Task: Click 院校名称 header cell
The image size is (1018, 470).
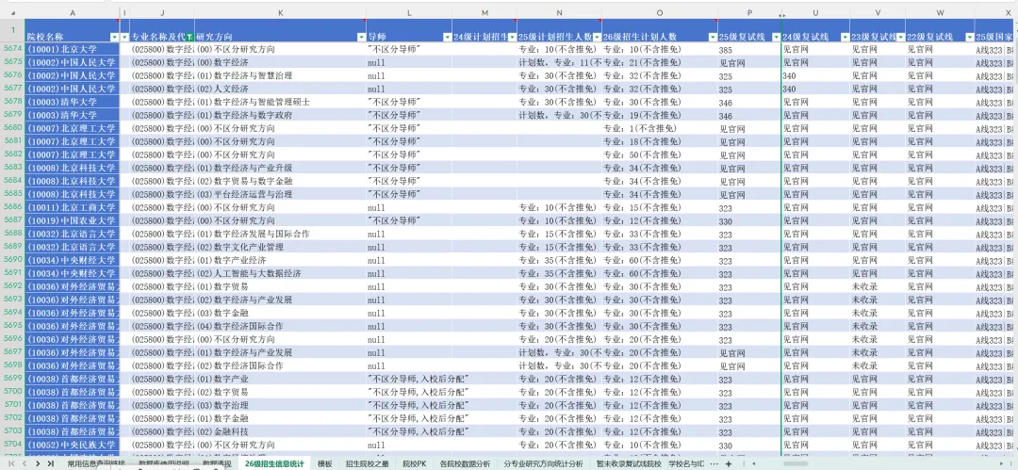Action: pos(72,30)
